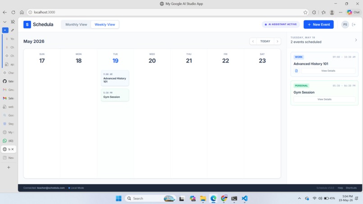Open the New tab entry in sidebar
Viewport: 363px width, 204px height.
tap(9, 158)
